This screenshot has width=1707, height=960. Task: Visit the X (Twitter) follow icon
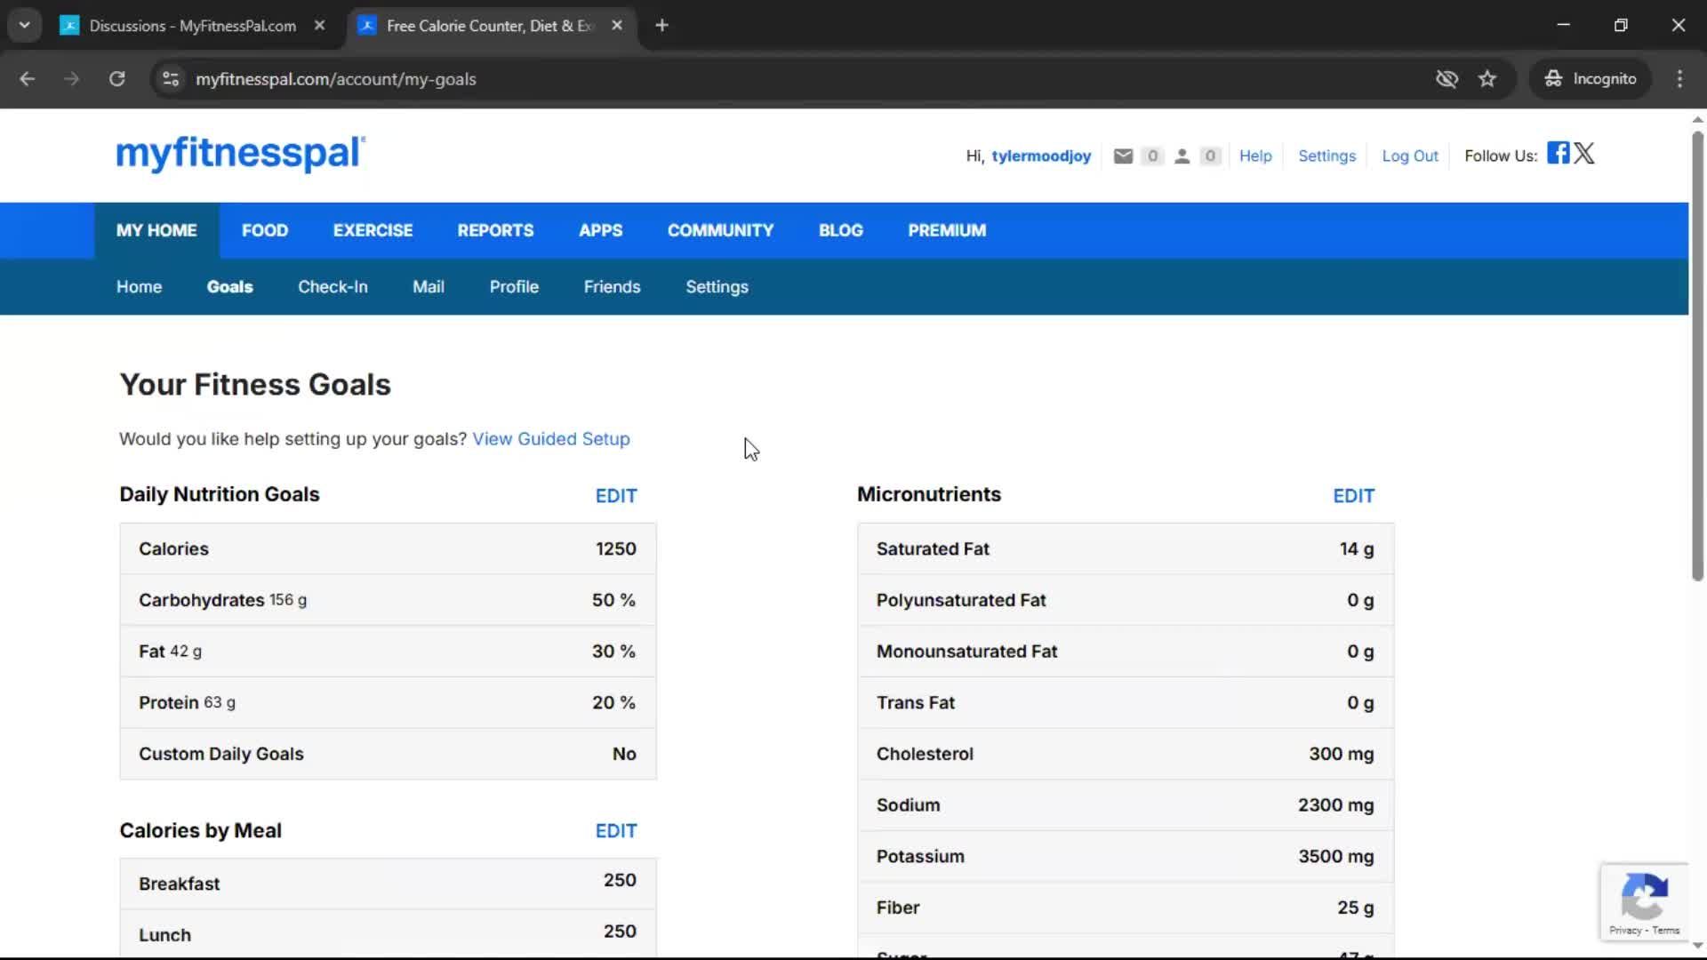pos(1584,153)
